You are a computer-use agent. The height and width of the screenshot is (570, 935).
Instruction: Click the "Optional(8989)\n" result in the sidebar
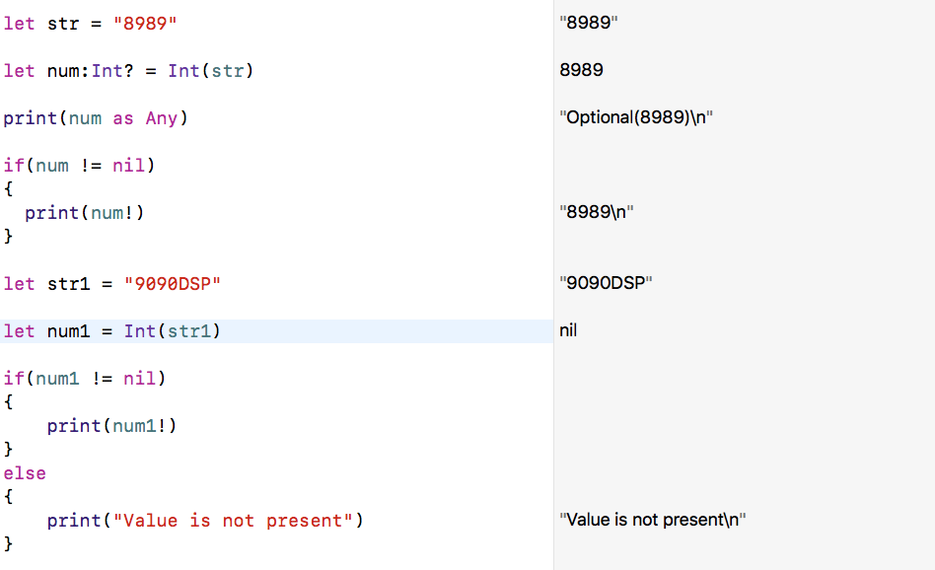635,117
